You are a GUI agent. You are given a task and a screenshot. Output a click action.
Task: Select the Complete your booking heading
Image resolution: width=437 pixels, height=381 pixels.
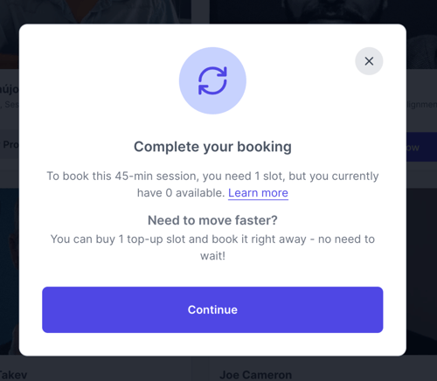point(212,147)
